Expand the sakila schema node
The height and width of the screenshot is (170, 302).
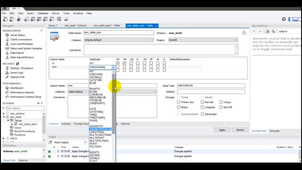4,138
